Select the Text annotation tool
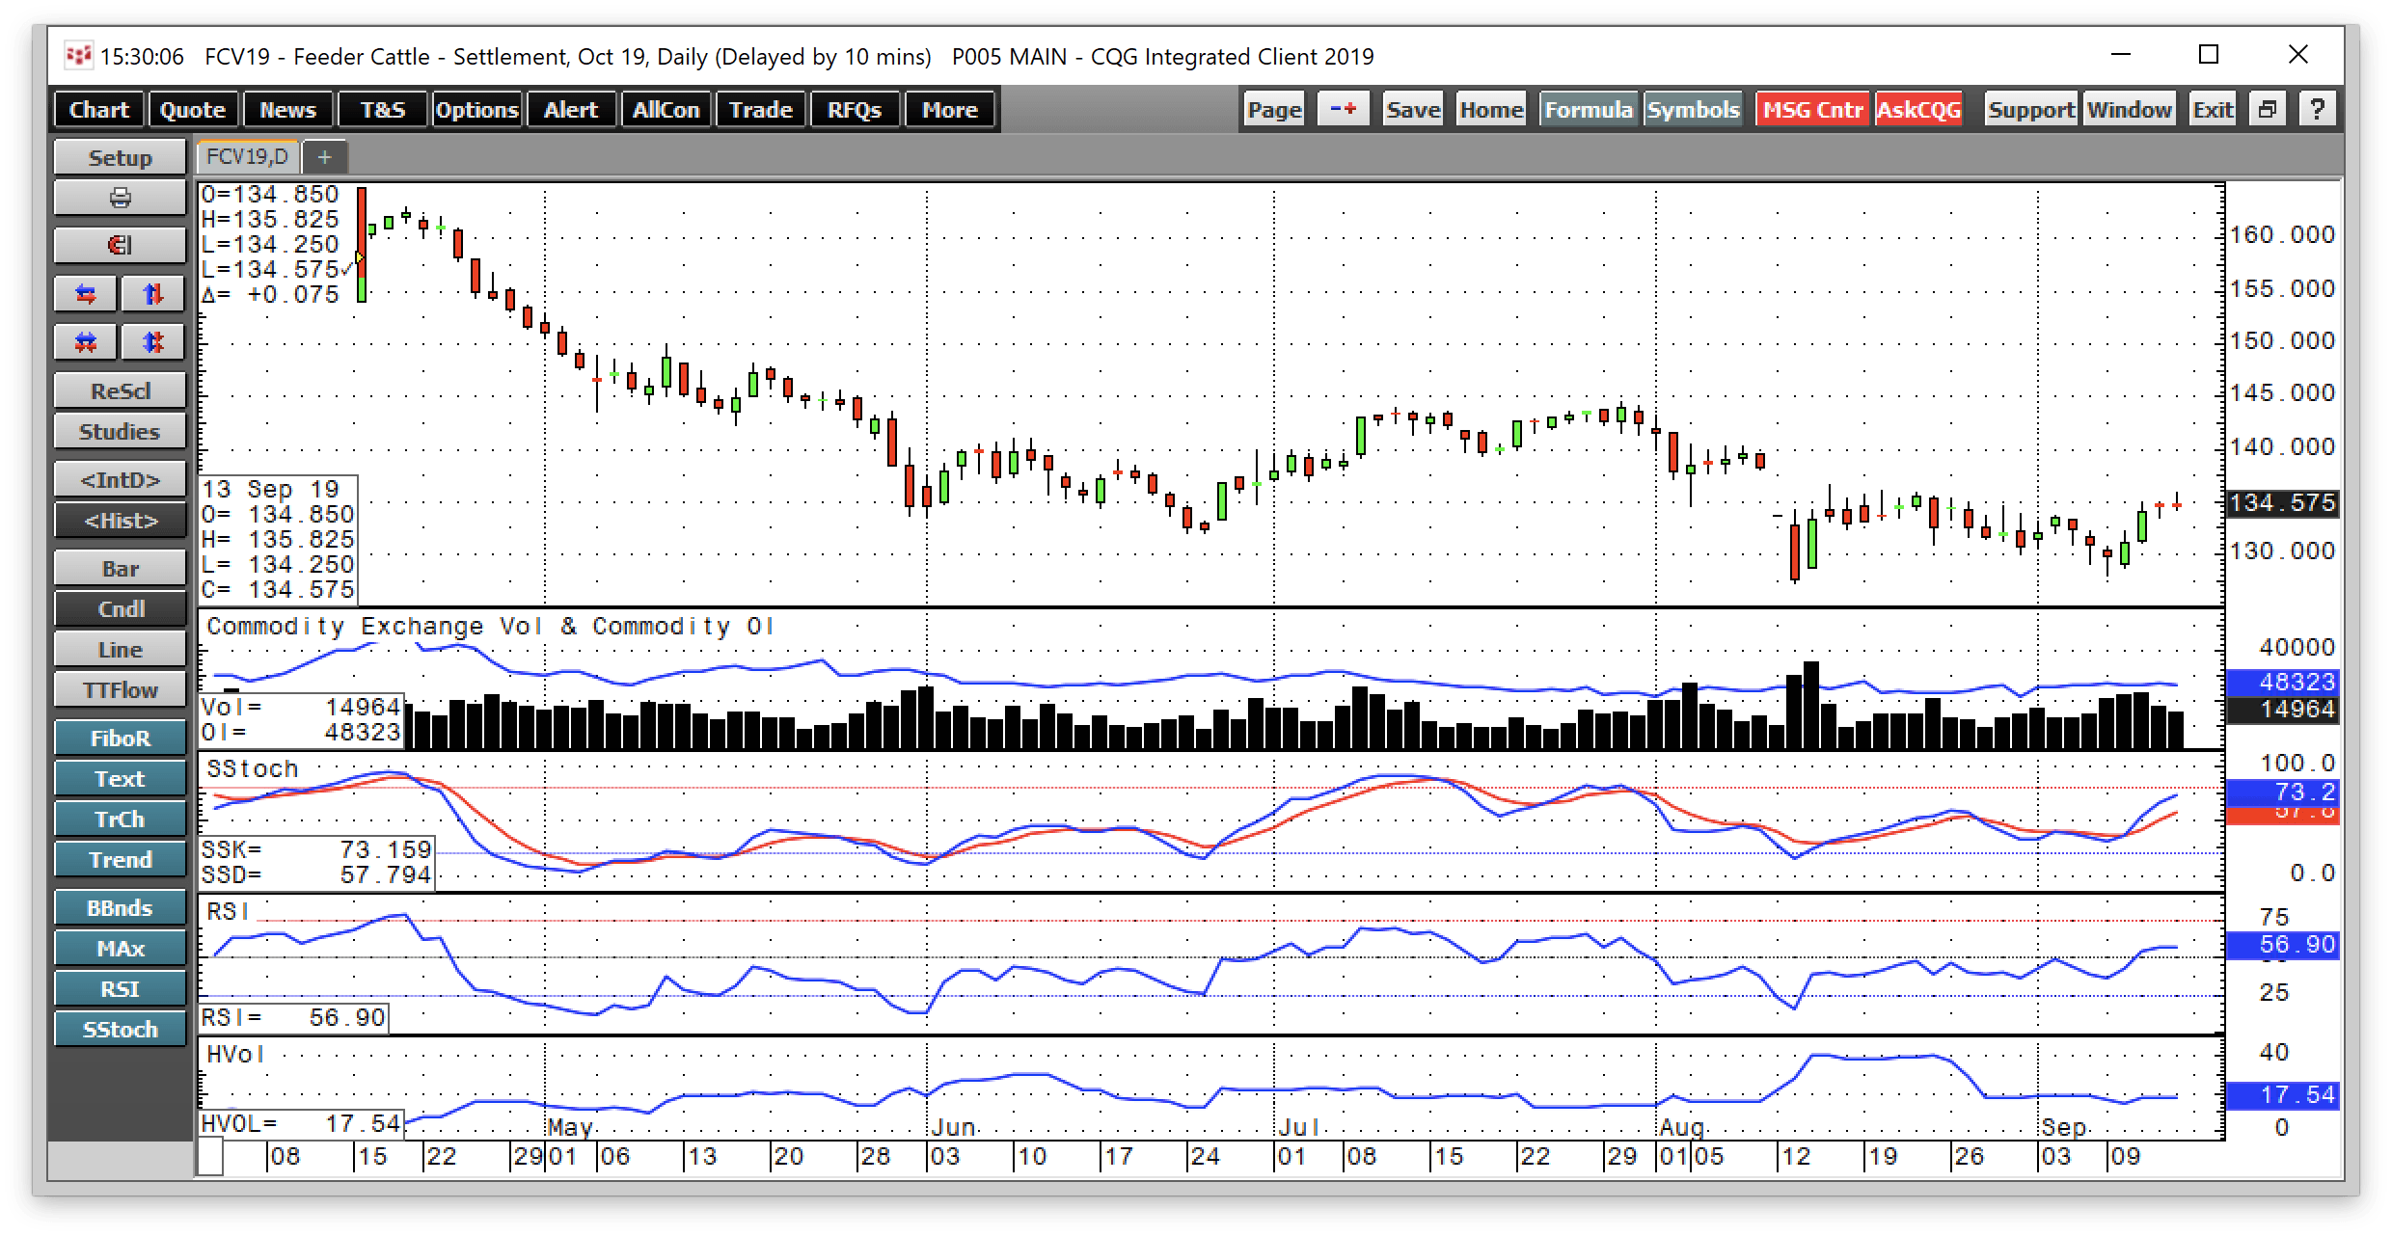Viewport: 2392px width, 1236px height. (x=120, y=779)
